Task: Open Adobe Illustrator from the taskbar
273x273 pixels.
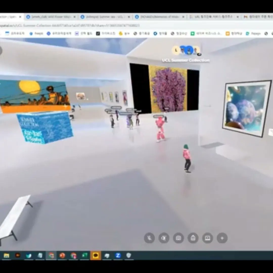Action: [18, 255]
